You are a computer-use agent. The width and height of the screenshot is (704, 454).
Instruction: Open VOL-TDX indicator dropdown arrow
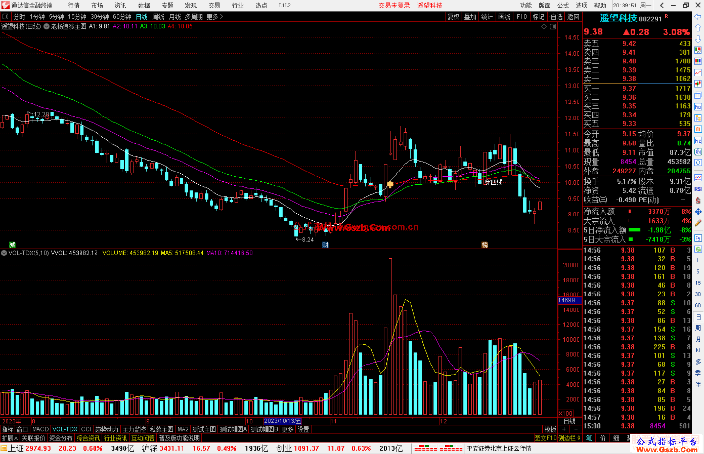(4, 253)
